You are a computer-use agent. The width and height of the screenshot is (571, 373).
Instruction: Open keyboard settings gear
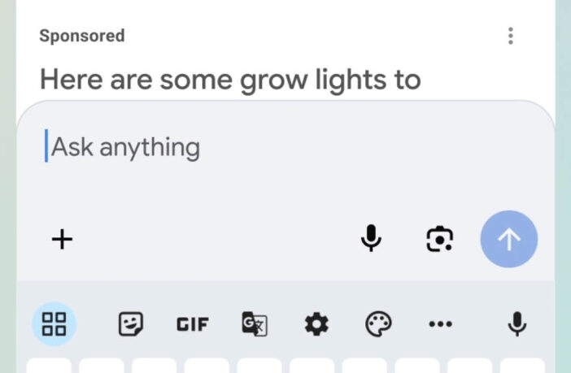316,324
